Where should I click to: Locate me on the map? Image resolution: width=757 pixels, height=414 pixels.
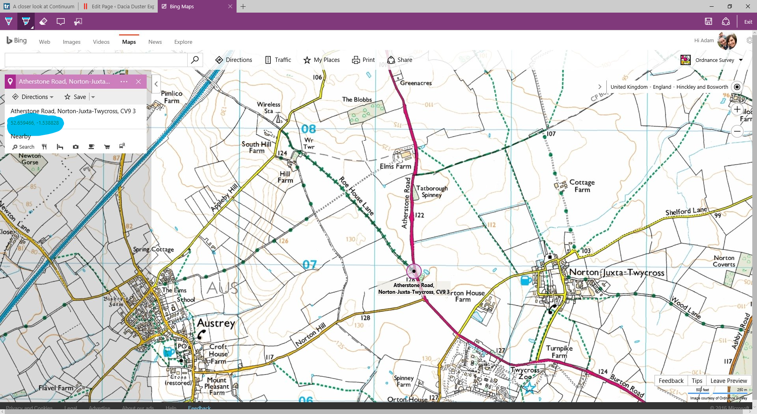point(737,87)
